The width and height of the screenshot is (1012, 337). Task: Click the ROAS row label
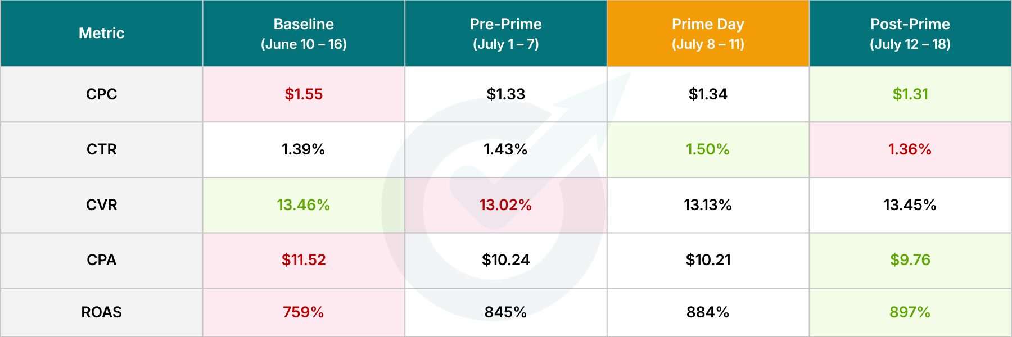(101, 312)
